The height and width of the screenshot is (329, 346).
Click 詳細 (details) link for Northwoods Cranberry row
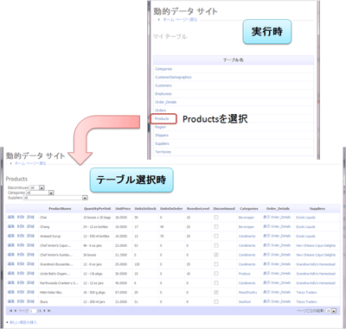30,283
